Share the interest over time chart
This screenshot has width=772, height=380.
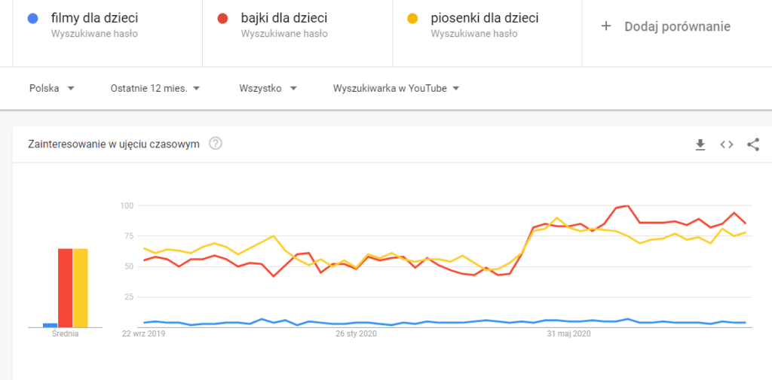[752, 144]
